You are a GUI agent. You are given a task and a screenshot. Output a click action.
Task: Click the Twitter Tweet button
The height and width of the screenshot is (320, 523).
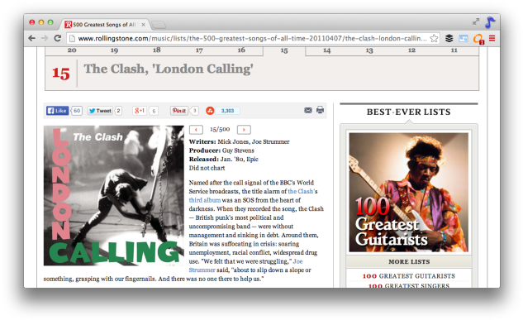point(100,111)
